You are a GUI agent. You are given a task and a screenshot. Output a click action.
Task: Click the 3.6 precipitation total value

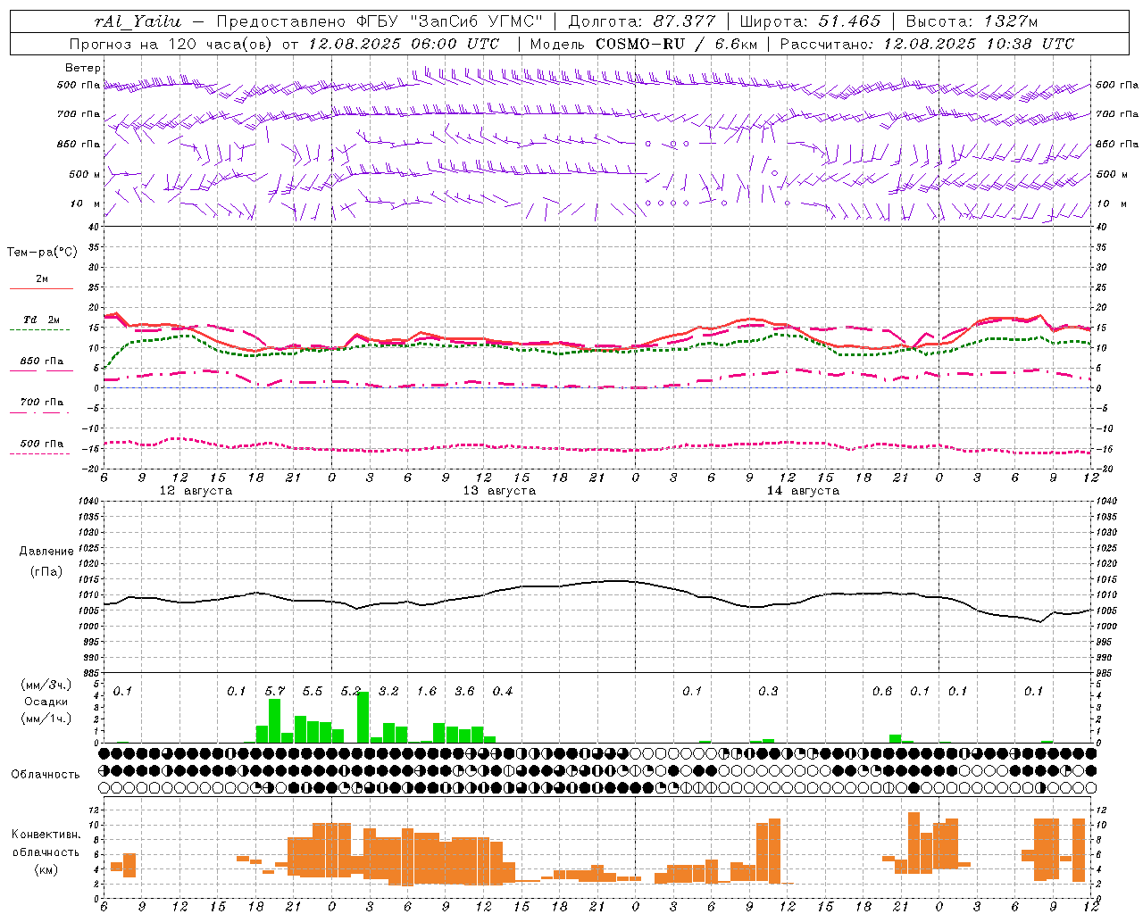(464, 692)
